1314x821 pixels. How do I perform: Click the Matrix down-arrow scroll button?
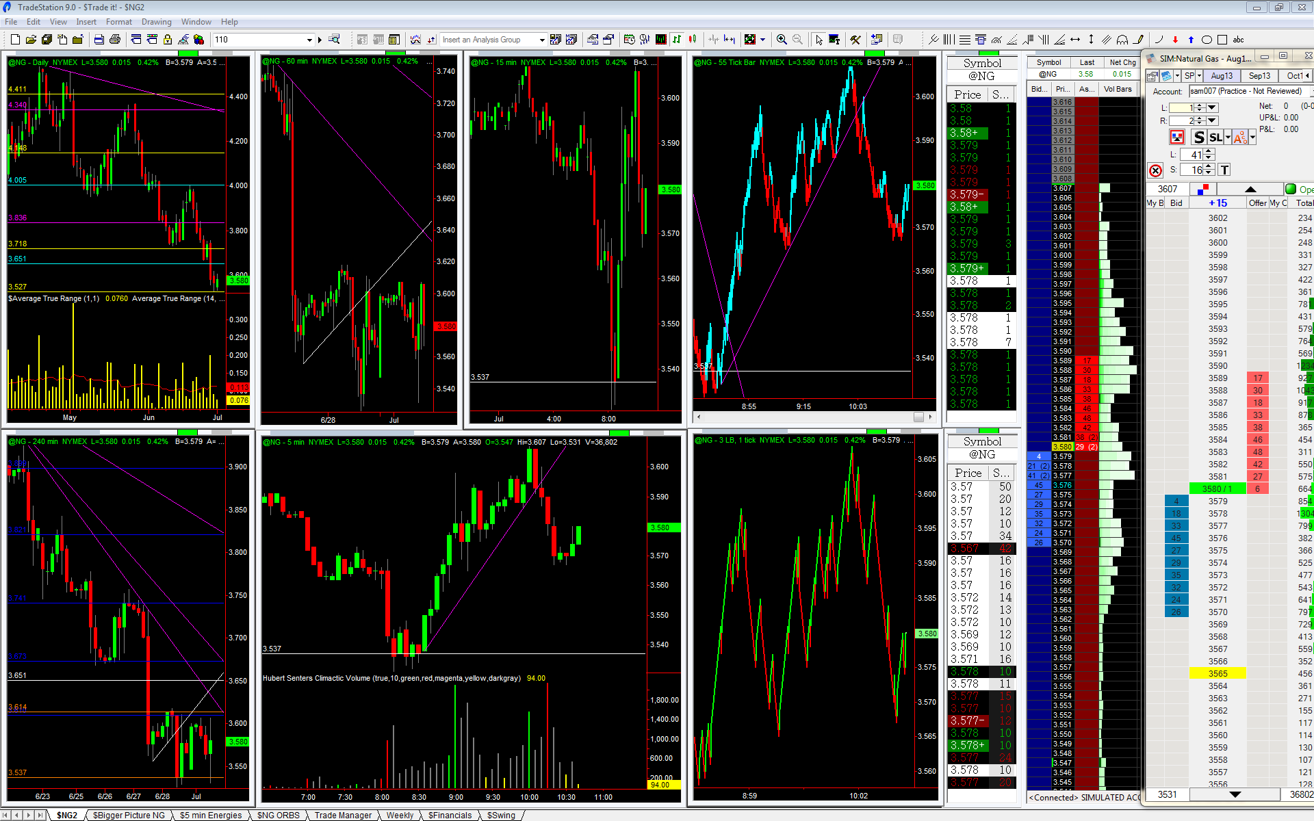(x=1235, y=794)
